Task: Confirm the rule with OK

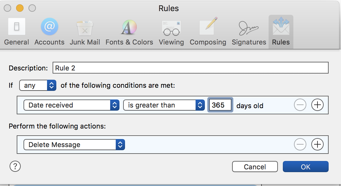Action: click(x=305, y=167)
